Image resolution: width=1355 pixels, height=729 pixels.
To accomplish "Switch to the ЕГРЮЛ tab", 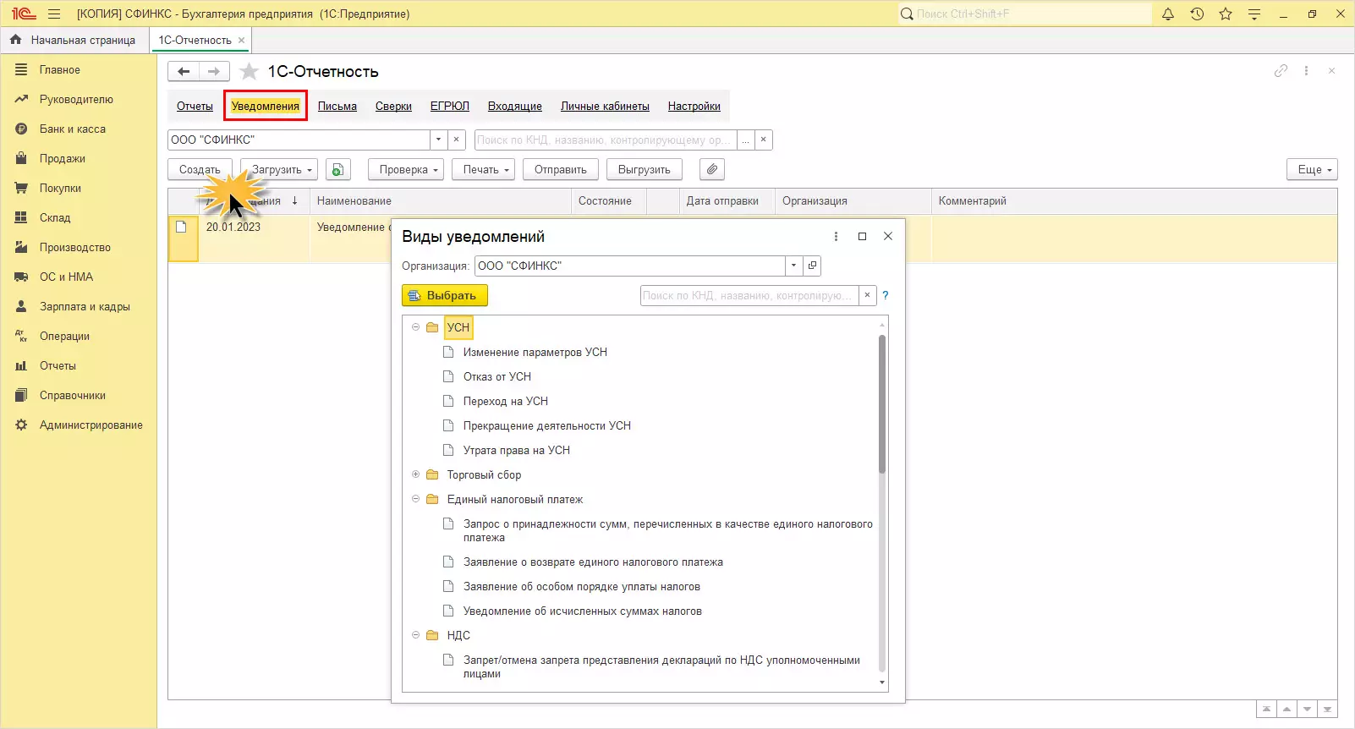I will click(450, 107).
